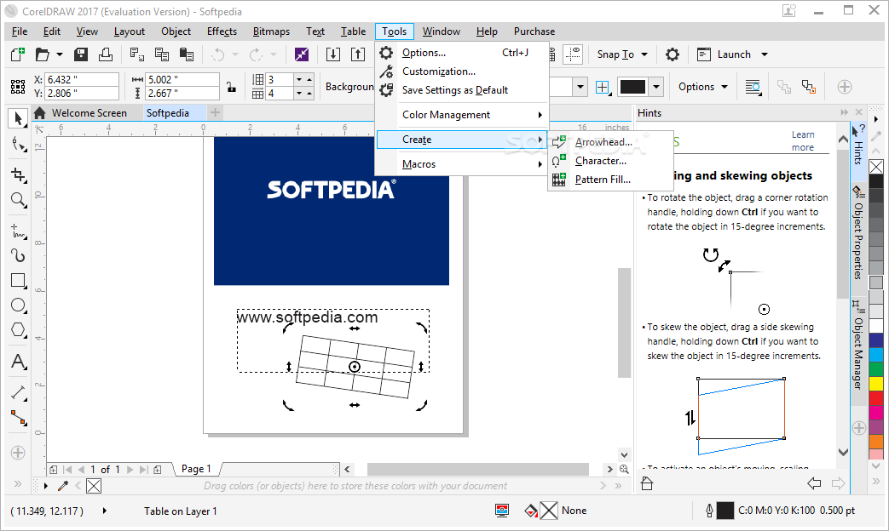The image size is (889, 531).
Task: Click the Import icon
Action: pyautogui.click(x=333, y=54)
